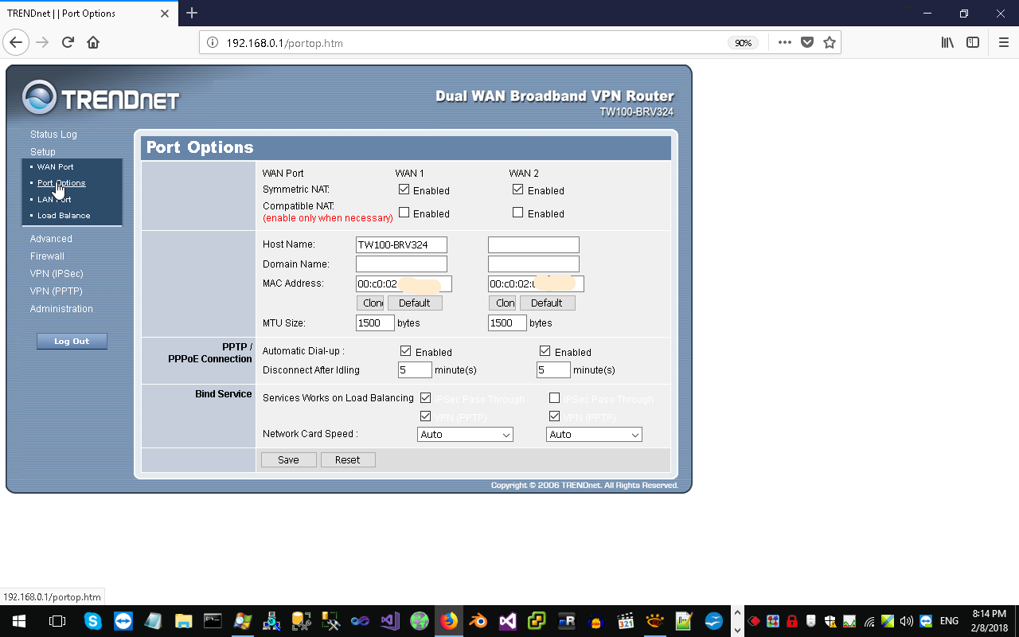Reset the port options form
The width and height of the screenshot is (1019, 637).
pos(348,460)
